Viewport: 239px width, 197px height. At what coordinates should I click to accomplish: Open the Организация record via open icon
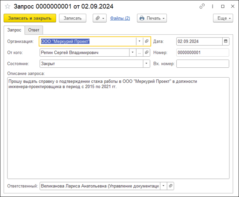point(146,41)
